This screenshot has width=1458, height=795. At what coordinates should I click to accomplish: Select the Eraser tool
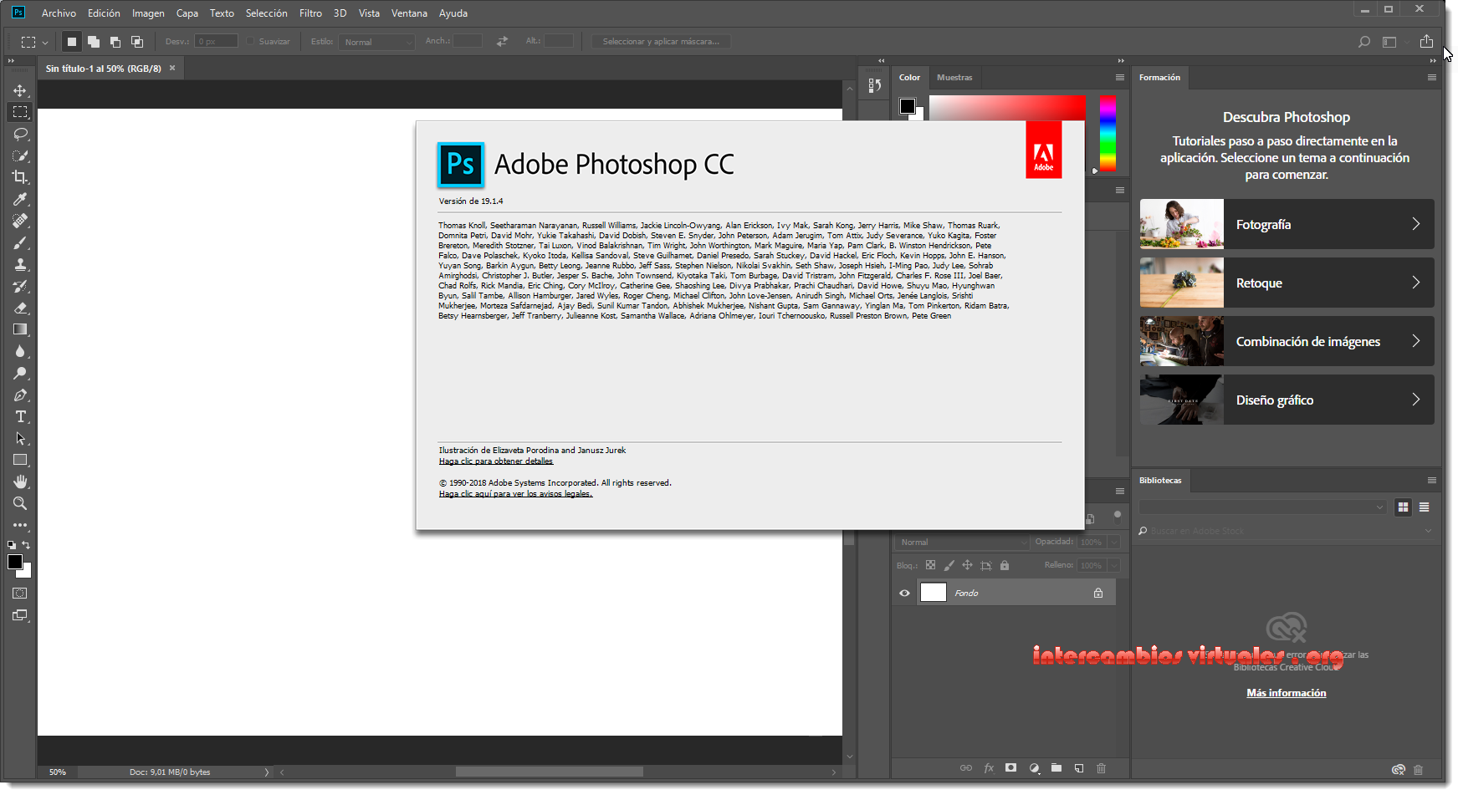20,308
